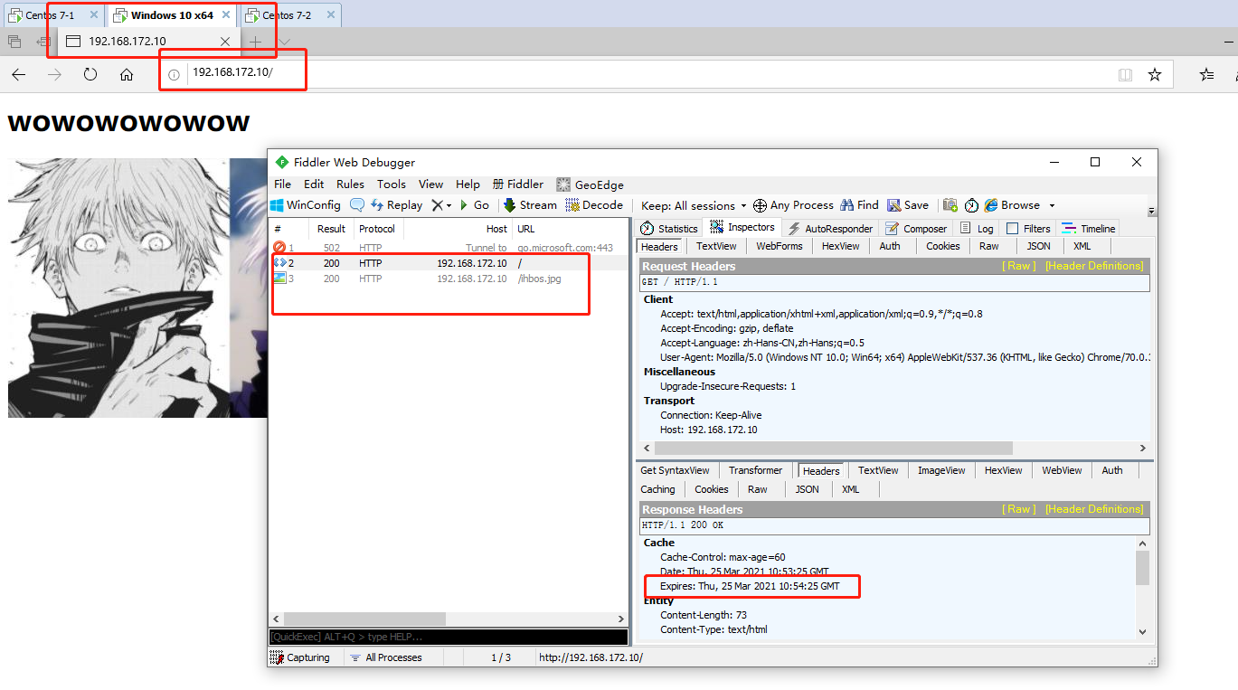
Task: Close the 192.168.172.10 browser tab
Action: coord(225,42)
